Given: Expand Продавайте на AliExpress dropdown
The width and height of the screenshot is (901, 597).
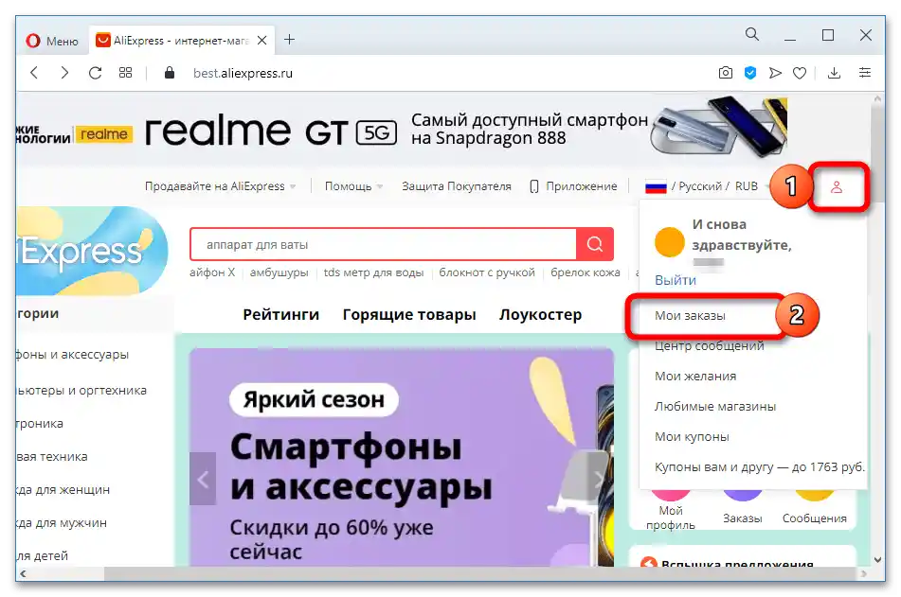Looking at the screenshot, I should [x=220, y=186].
